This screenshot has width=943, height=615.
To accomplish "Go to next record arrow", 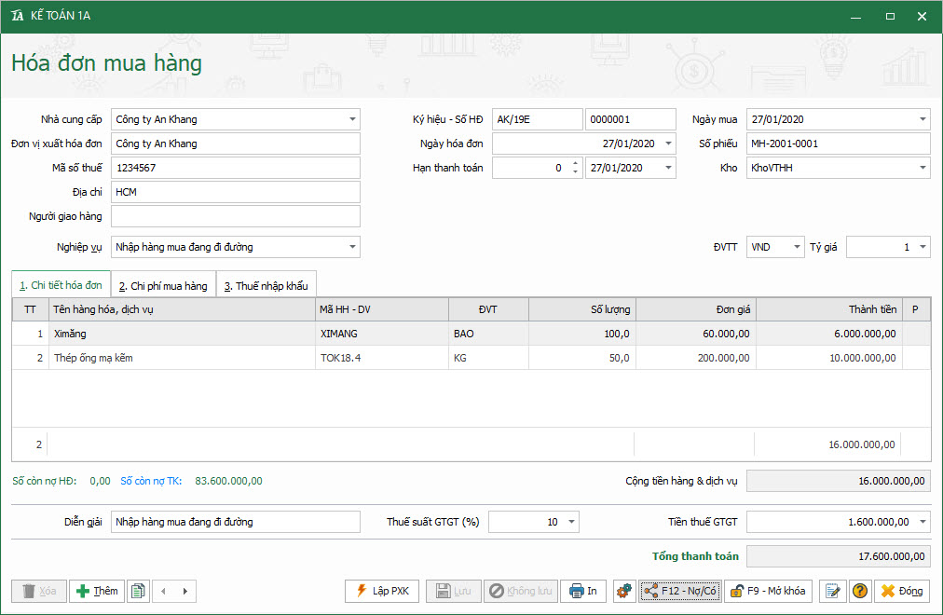I will click(x=185, y=591).
